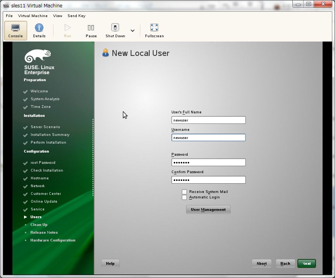Select the Check Installation step
Image resolution: width=335 pixels, height=278 pixels.
pyautogui.click(x=47, y=170)
